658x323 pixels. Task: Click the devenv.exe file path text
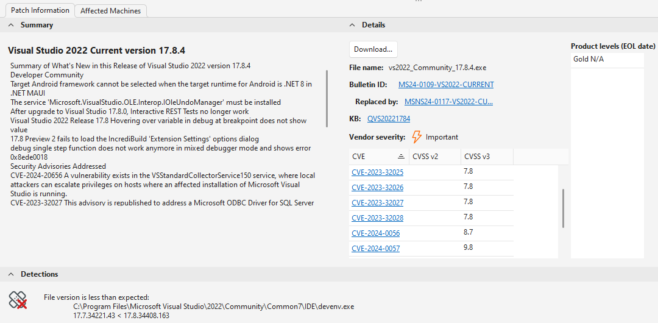[214, 307]
